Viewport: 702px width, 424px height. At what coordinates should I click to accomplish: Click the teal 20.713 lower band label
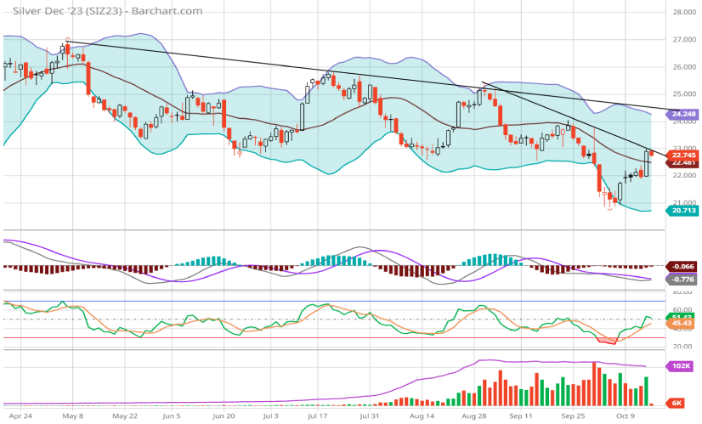click(x=684, y=211)
